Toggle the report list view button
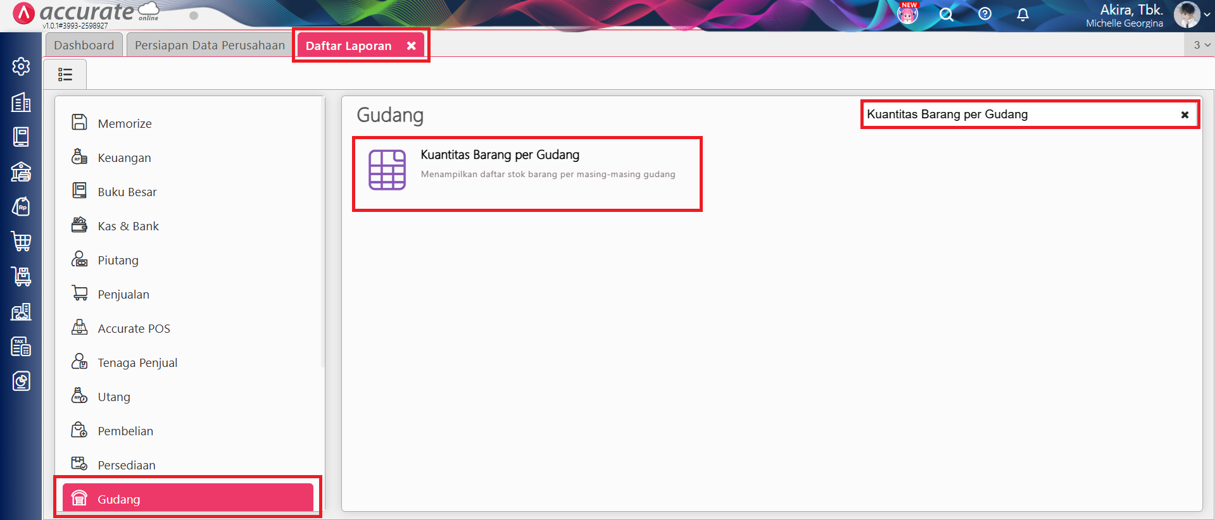This screenshot has height=520, width=1215. (65, 75)
